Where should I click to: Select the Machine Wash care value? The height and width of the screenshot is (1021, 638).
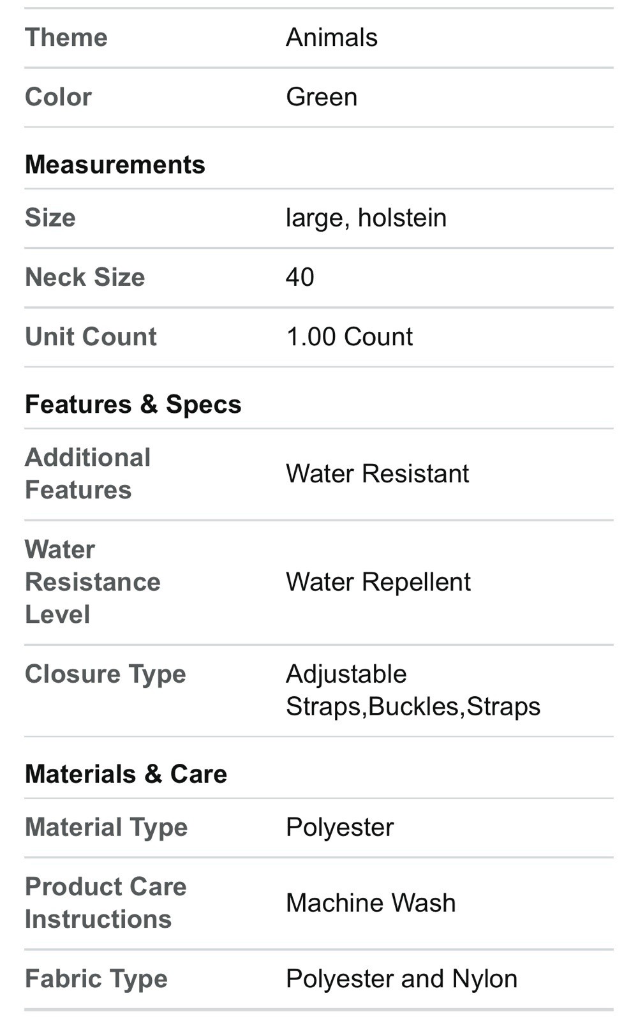coord(371,903)
